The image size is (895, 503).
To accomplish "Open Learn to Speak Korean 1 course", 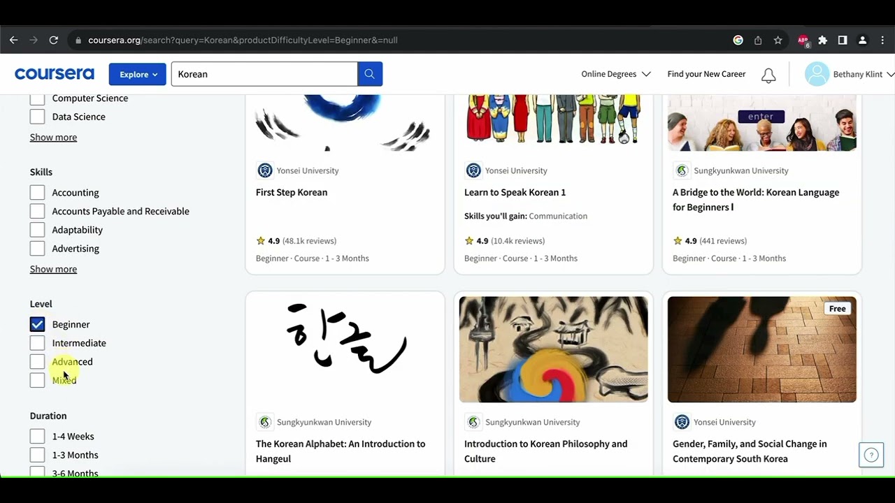I will tap(515, 192).
